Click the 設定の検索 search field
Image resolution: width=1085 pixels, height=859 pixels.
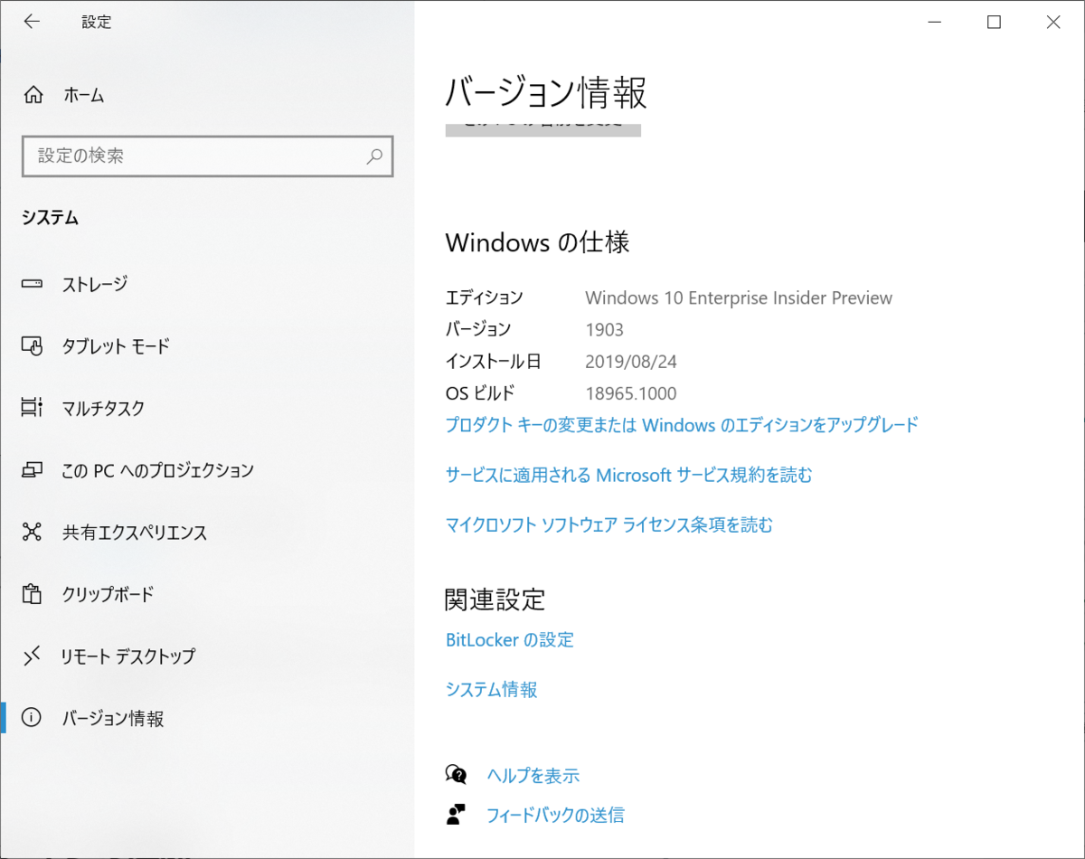click(x=207, y=156)
